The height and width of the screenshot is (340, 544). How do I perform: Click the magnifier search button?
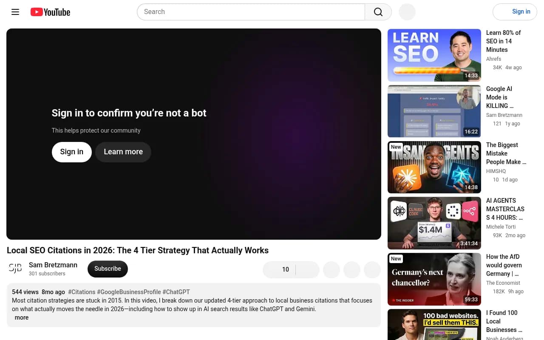[x=378, y=12]
